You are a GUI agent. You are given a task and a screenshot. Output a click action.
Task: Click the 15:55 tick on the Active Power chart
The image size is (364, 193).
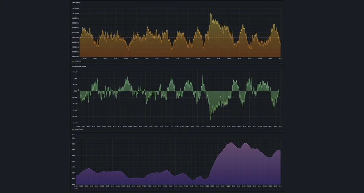[x=78, y=127]
